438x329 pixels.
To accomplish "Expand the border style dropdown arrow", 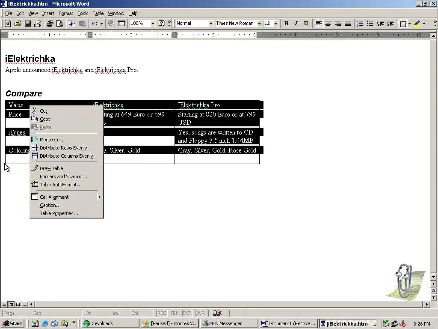I will coord(409,24).
